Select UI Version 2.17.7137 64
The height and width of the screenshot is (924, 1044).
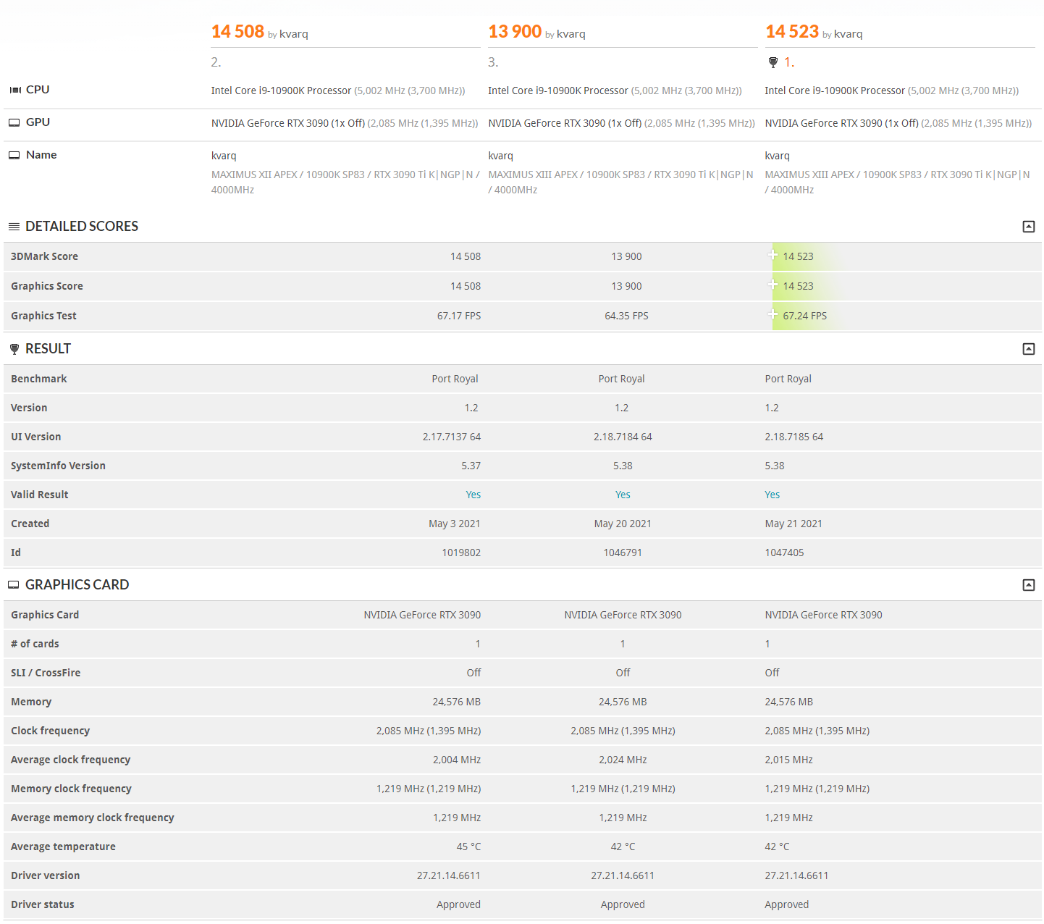452,437
